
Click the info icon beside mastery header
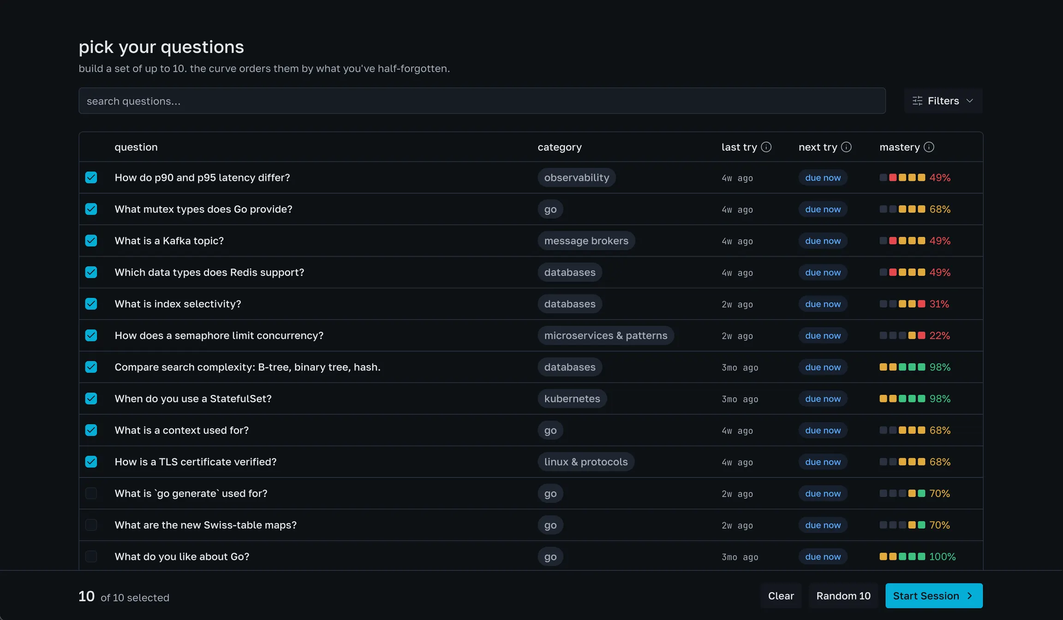(929, 147)
